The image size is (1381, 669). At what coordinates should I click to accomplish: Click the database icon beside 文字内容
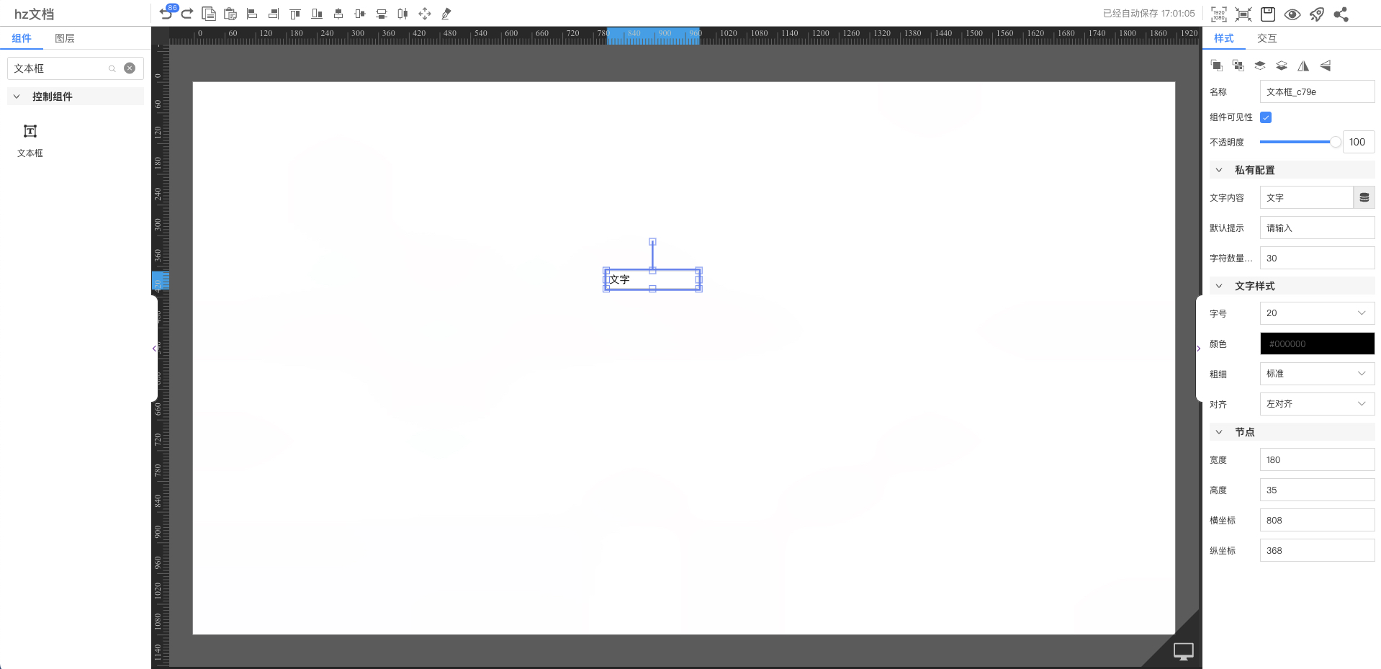tap(1364, 197)
